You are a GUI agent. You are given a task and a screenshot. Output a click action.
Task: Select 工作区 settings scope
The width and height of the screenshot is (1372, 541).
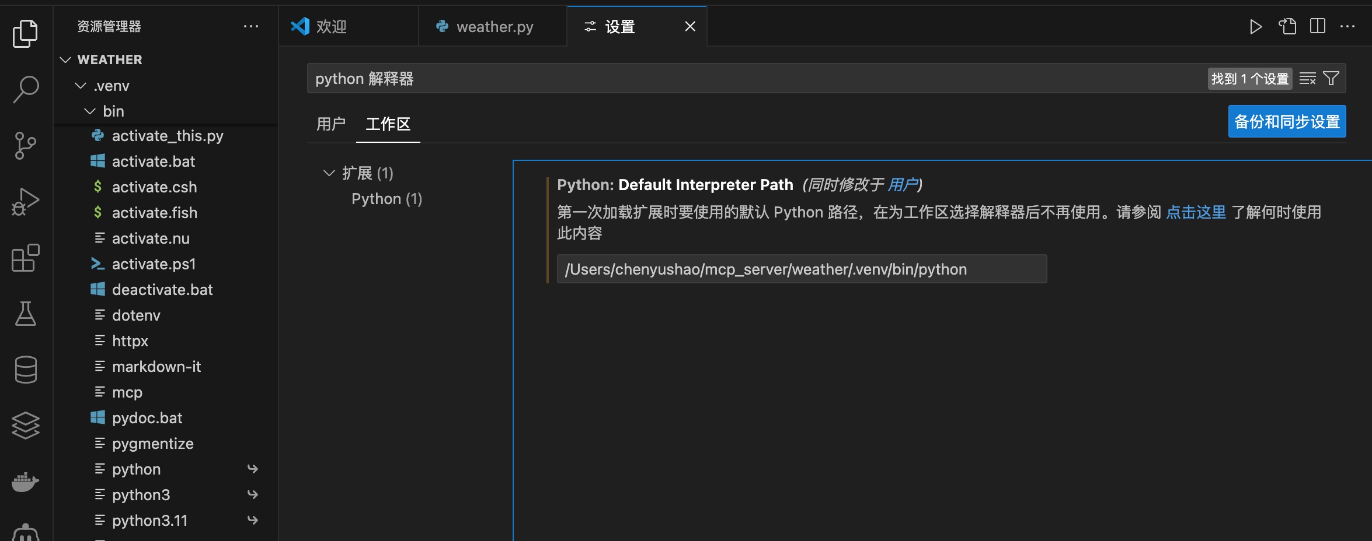[388, 124]
